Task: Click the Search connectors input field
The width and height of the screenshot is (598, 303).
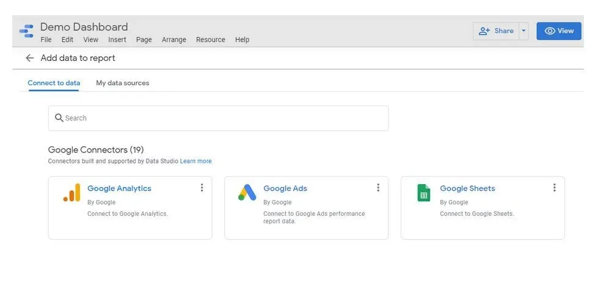Action: tap(219, 118)
